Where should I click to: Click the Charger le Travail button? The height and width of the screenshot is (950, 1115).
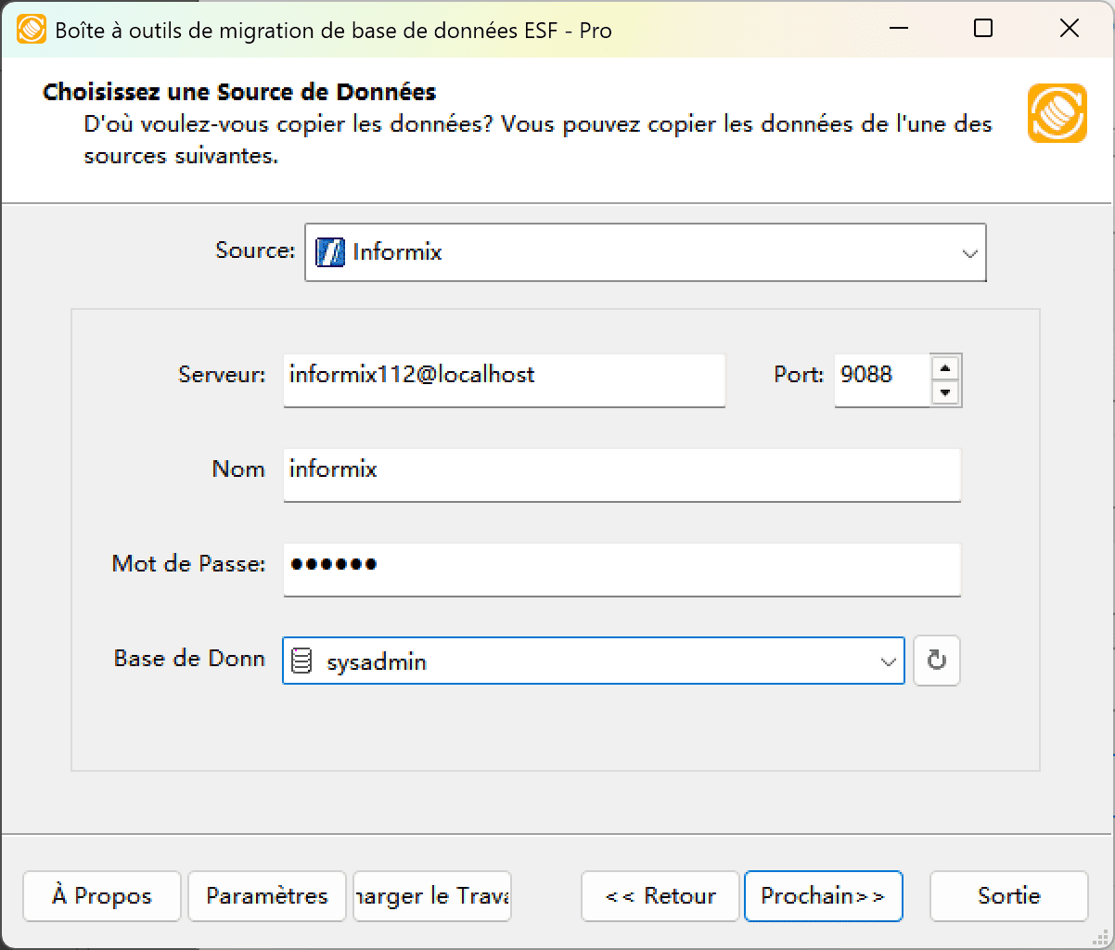(431, 896)
